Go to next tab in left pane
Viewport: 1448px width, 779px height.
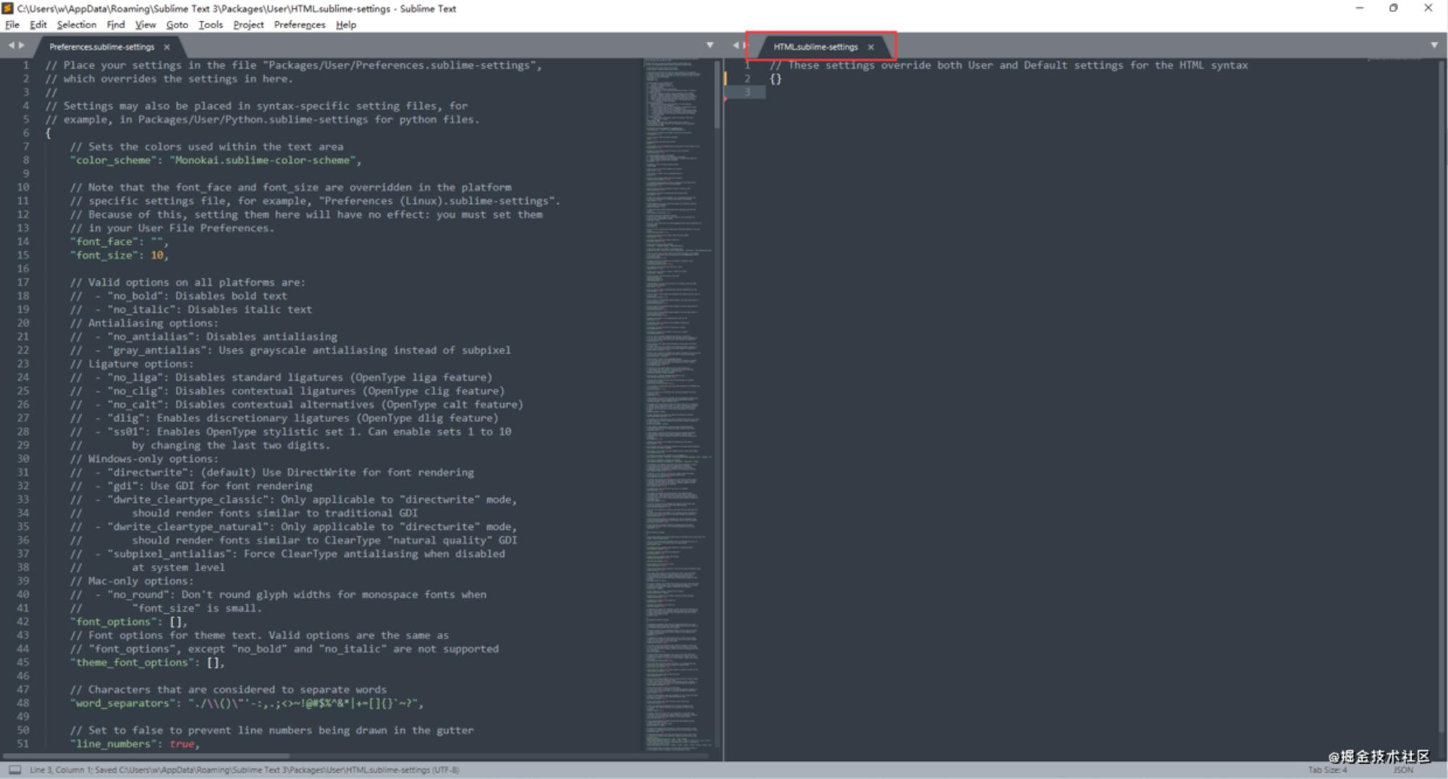coord(22,46)
